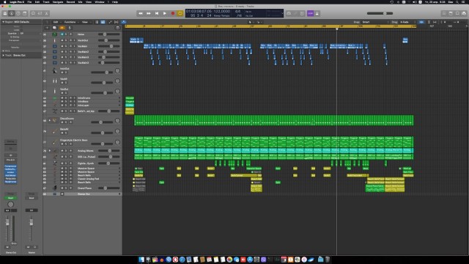
Task: Toggle Catch playhead button
Action: (124, 22)
